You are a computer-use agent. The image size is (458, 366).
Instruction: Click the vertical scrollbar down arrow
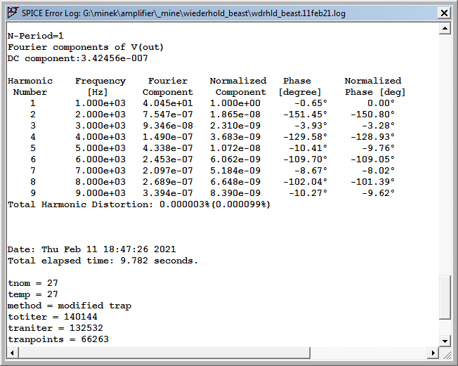(445, 341)
